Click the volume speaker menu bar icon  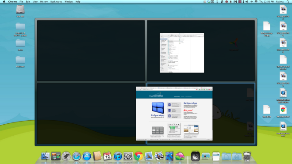coord(247,1)
